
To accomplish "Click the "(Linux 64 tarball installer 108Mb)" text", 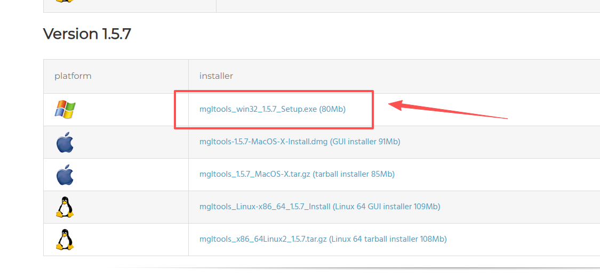I will [388, 239].
